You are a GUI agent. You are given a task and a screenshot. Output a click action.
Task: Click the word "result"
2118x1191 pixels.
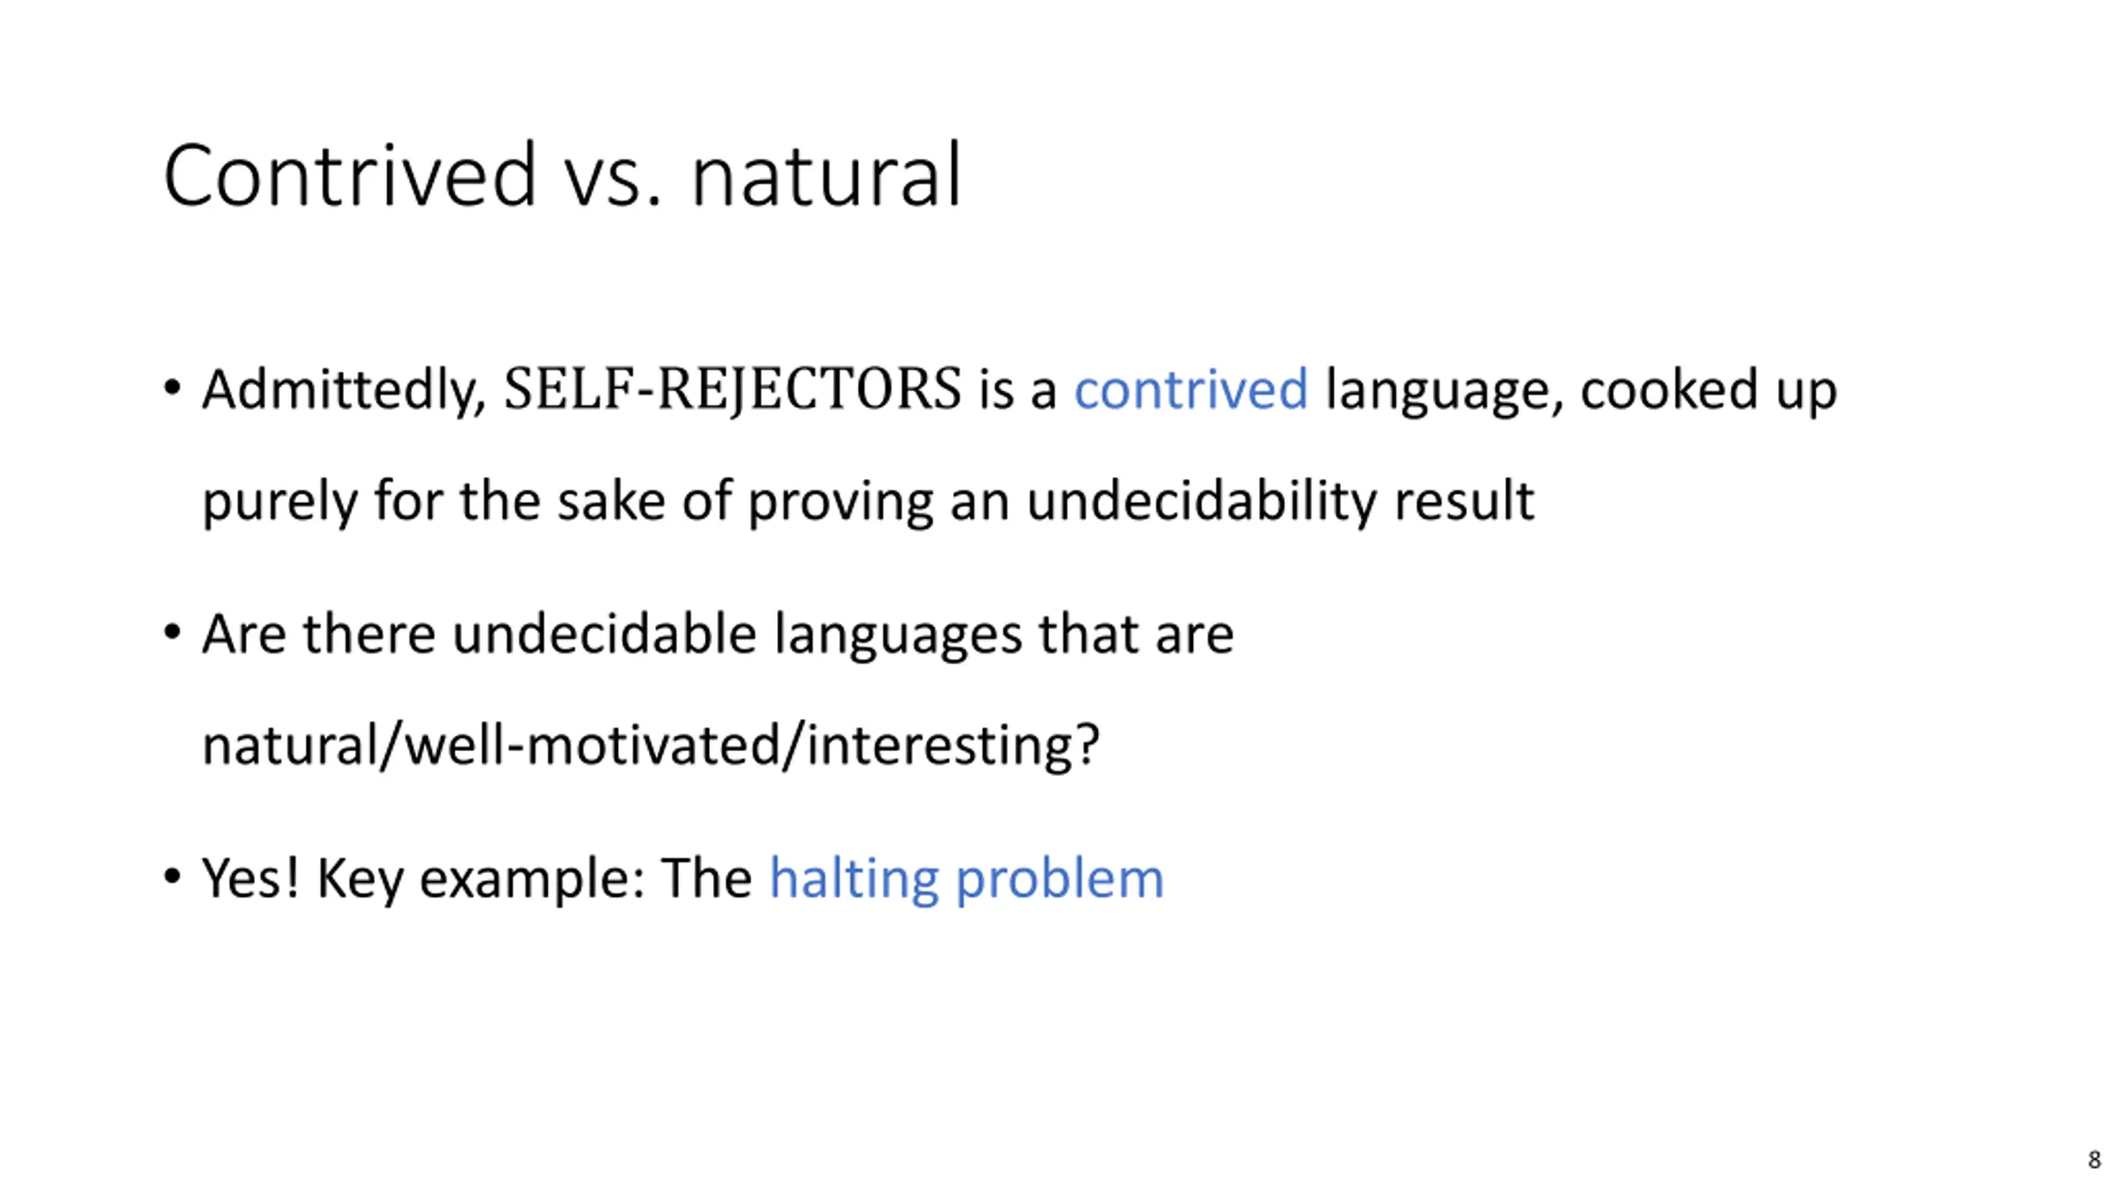1464,500
